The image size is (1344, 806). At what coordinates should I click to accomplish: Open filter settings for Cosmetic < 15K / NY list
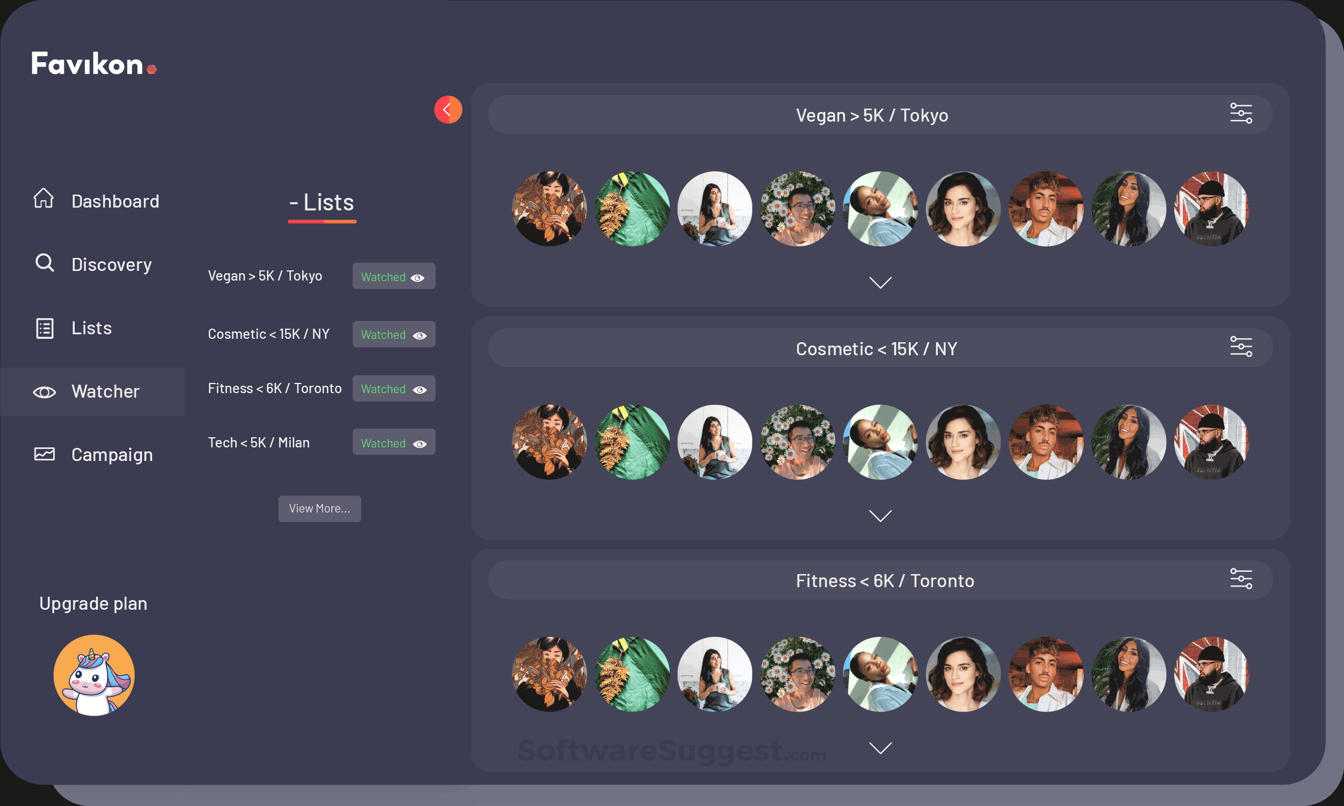click(1242, 346)
